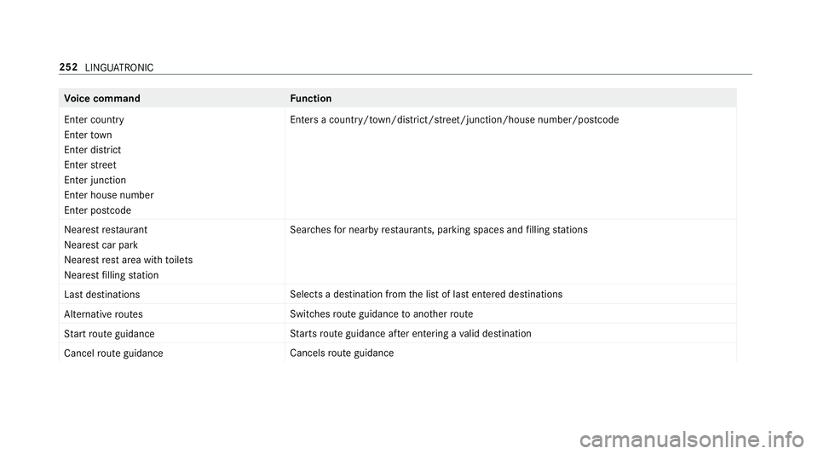
Task: Click the 'Cancel route guidance' command
Action: coord(113,353)
